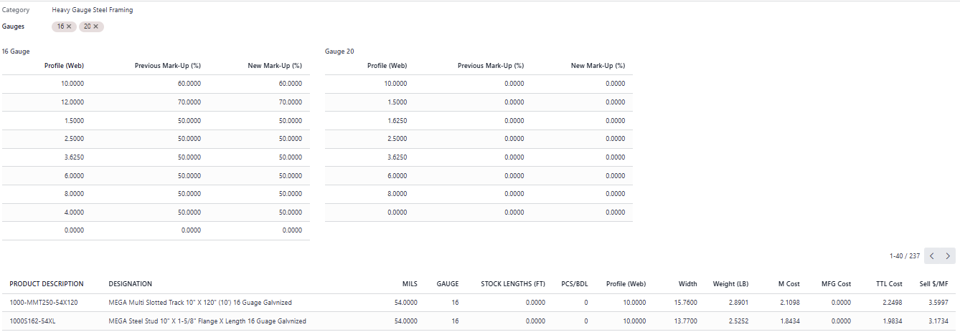
Task: Sort by DESIGNATION column header
Action: [130, 284]
